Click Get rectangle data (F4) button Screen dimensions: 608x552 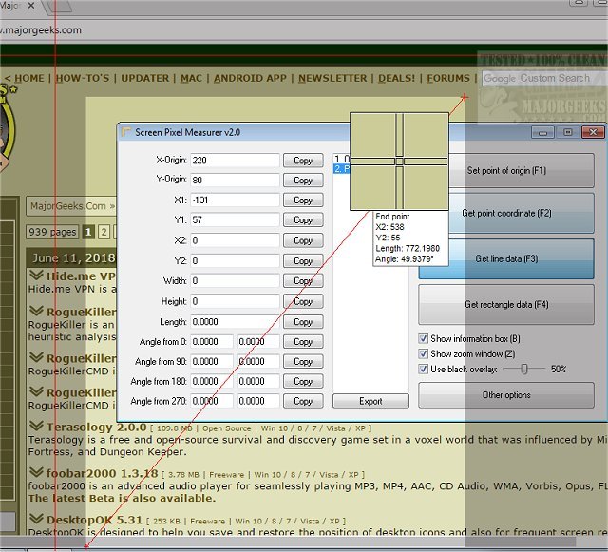click(506, 305)
